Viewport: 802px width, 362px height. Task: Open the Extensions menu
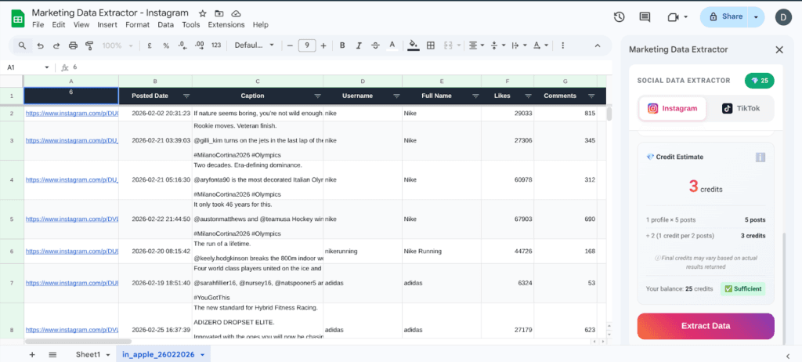pyautogui.click(x=226, y=25)
